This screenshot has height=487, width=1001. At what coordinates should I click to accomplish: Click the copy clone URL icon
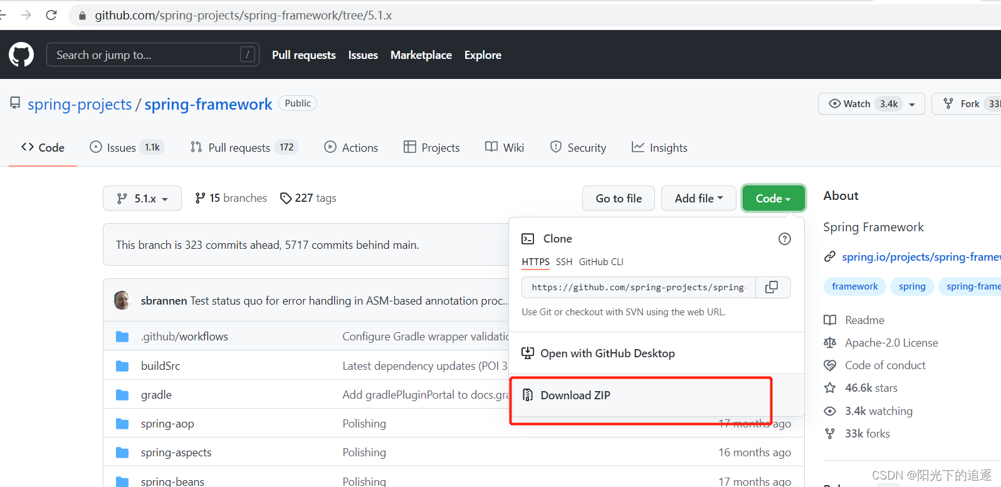772,287
